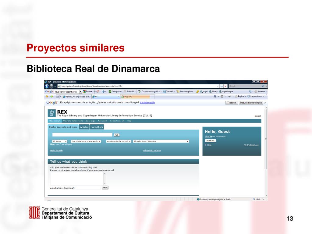
Task: Click the Autocompletar toolbar button
Action: point(185,91)
